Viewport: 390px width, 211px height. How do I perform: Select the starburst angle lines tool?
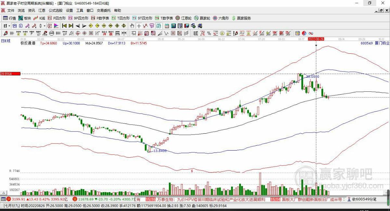point(84,33)
